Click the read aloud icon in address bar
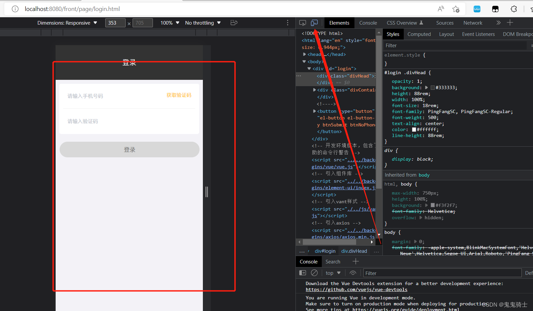The image size is (533, 311). 441,9
